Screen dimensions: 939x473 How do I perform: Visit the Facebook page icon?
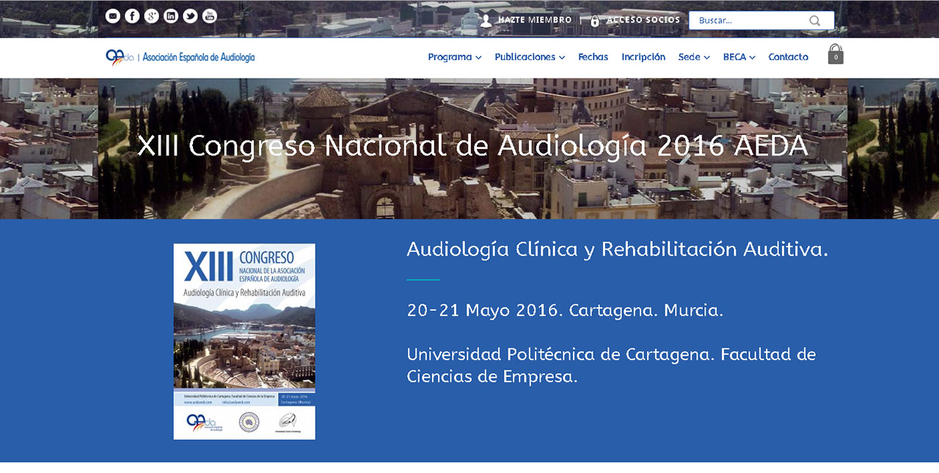[x=132, y=16]
